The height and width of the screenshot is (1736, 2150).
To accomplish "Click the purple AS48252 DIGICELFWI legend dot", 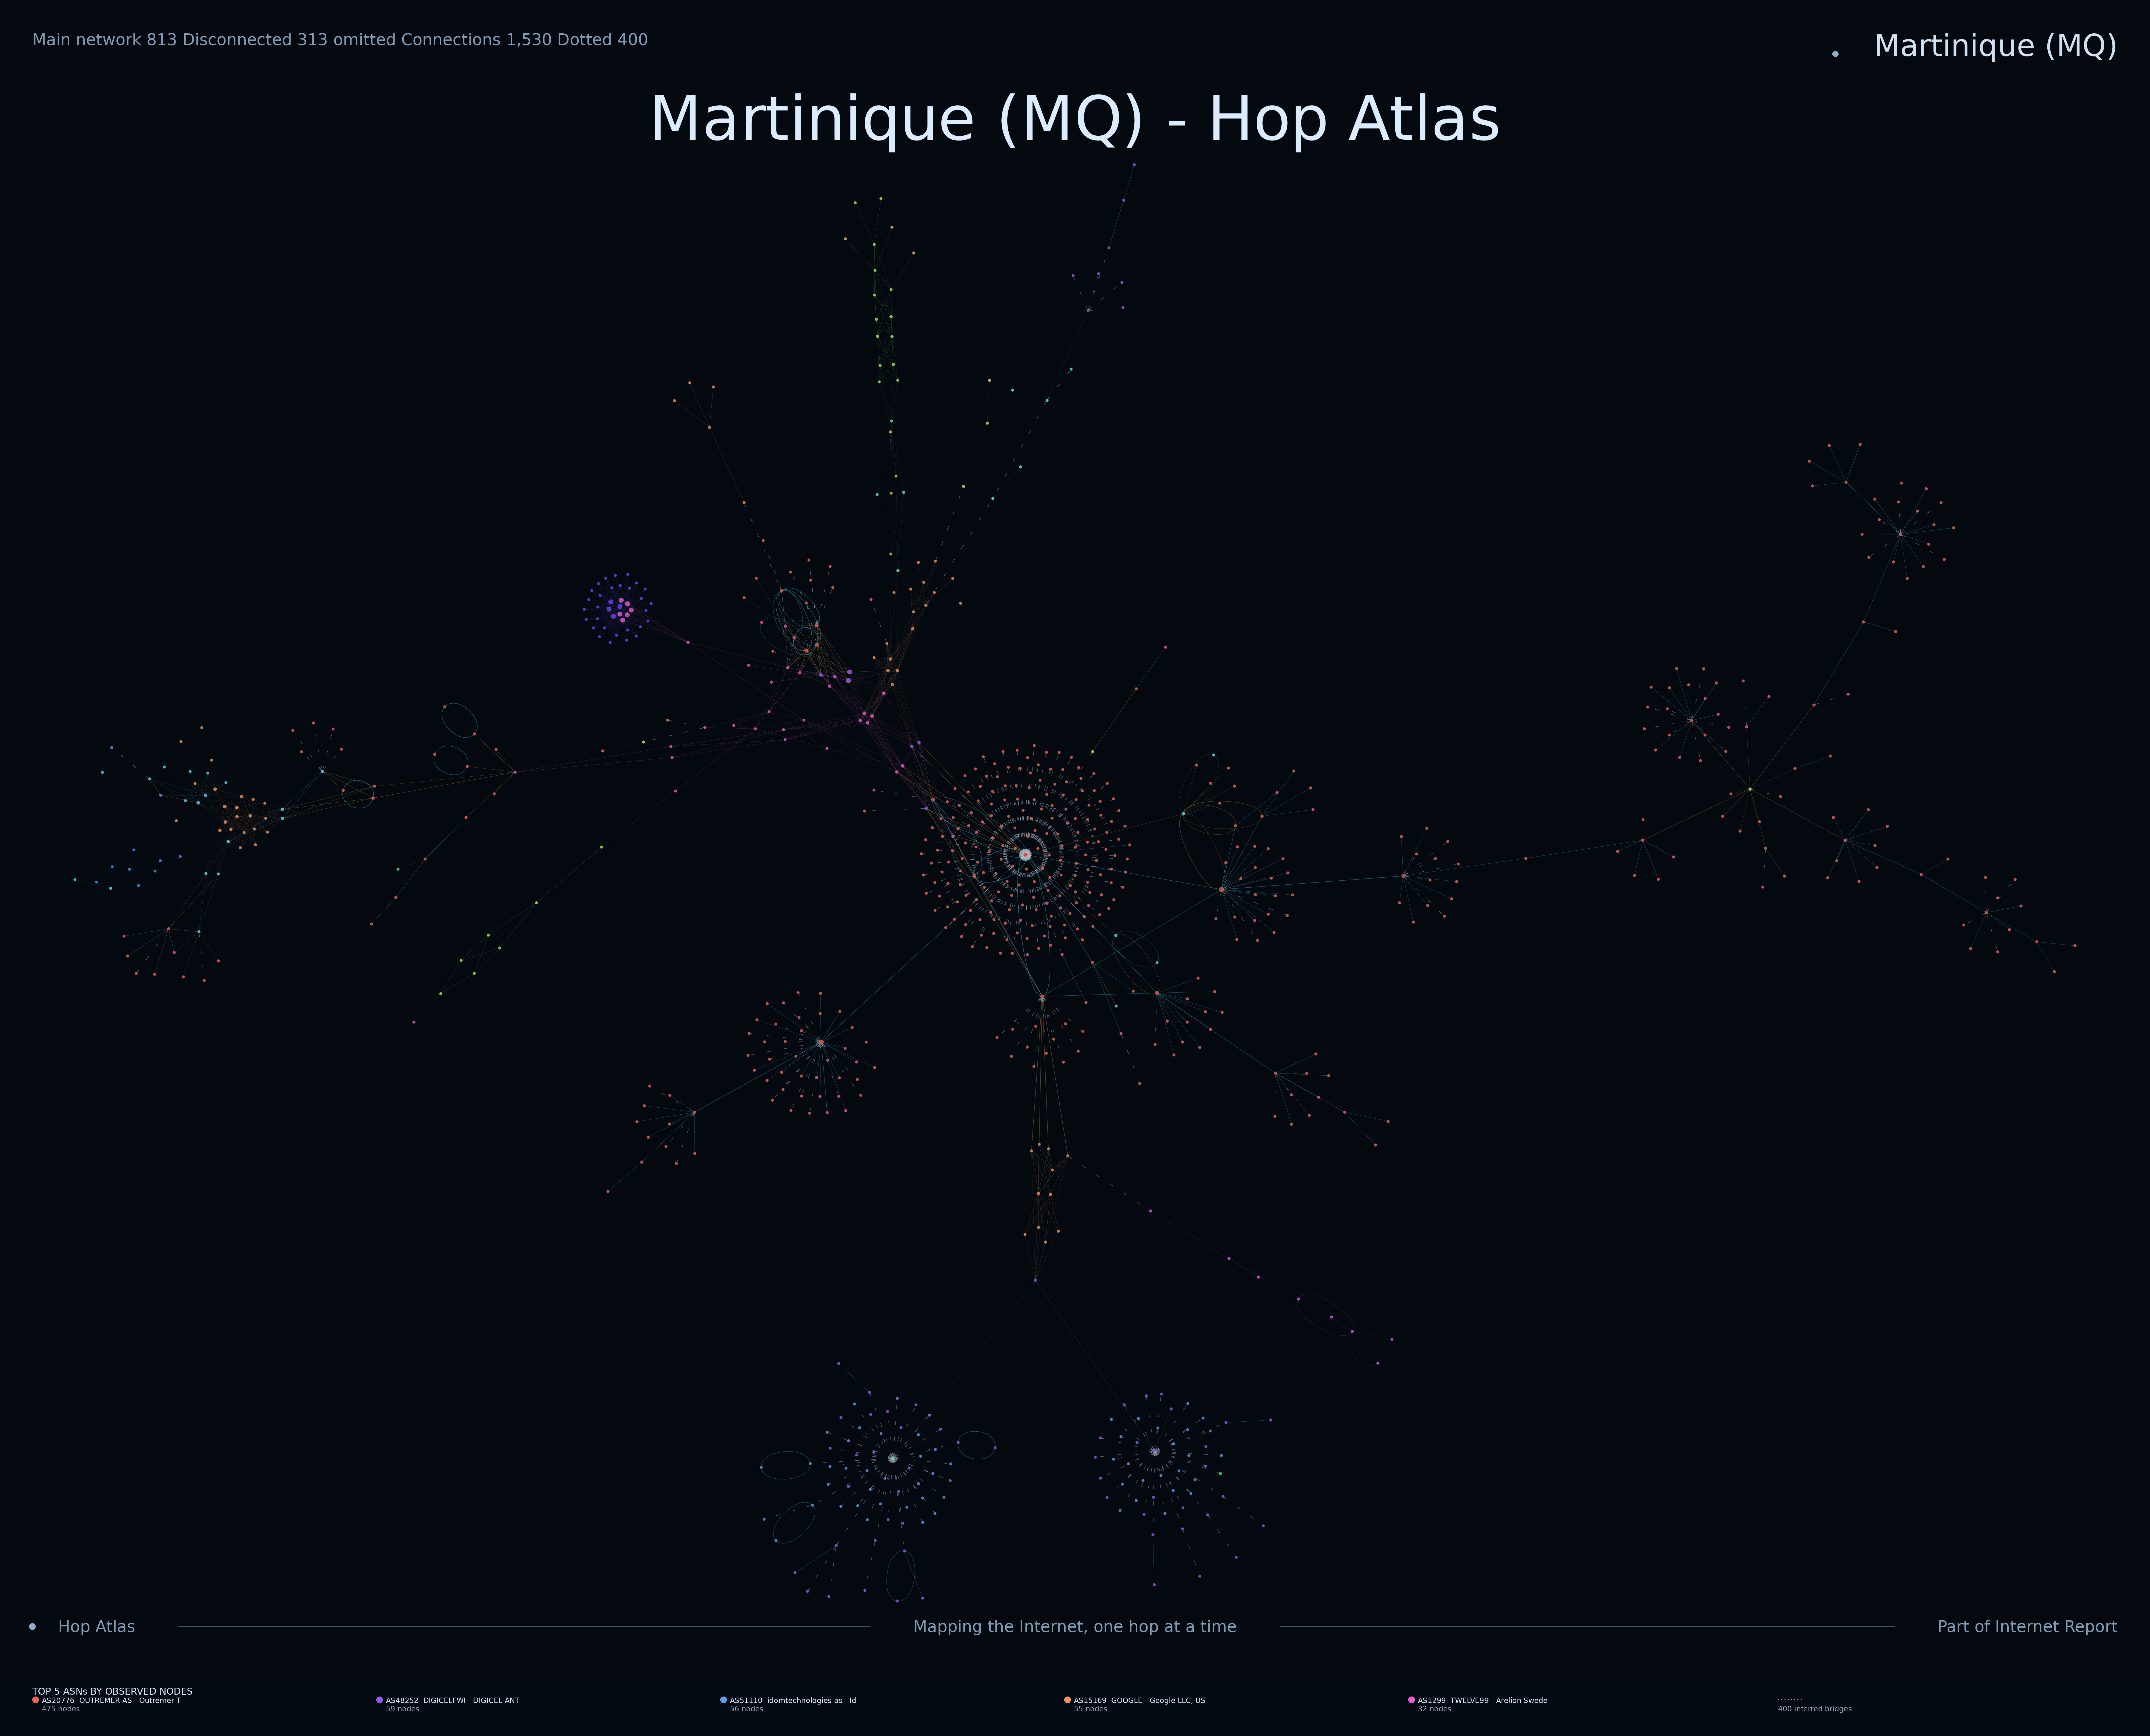I will 379,1700.
